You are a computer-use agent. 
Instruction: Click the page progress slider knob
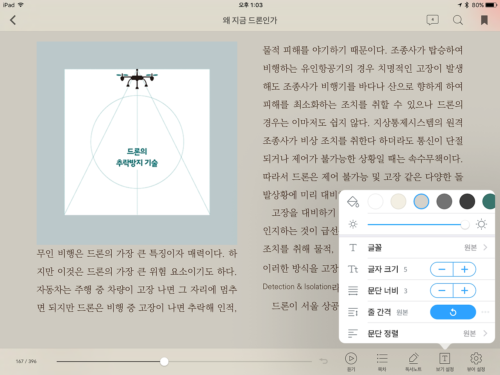[x=164, y=362]
